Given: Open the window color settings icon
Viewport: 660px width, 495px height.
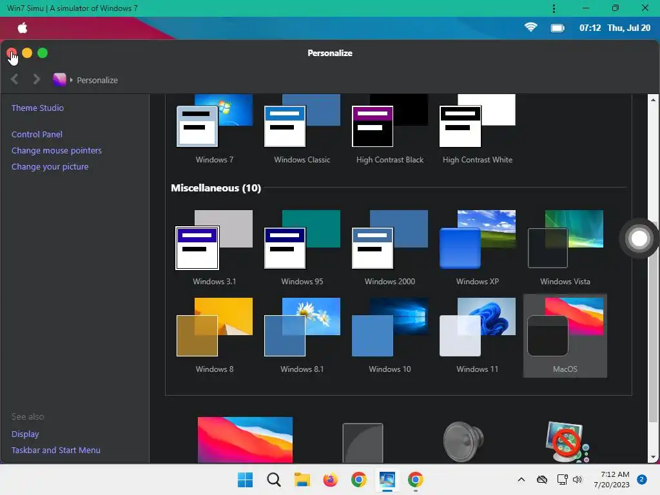Looking at the screenshot, I should pyautogui.click(x=363, y=443).
